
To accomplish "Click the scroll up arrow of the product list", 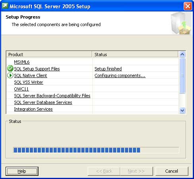I will tap(182, 54).
